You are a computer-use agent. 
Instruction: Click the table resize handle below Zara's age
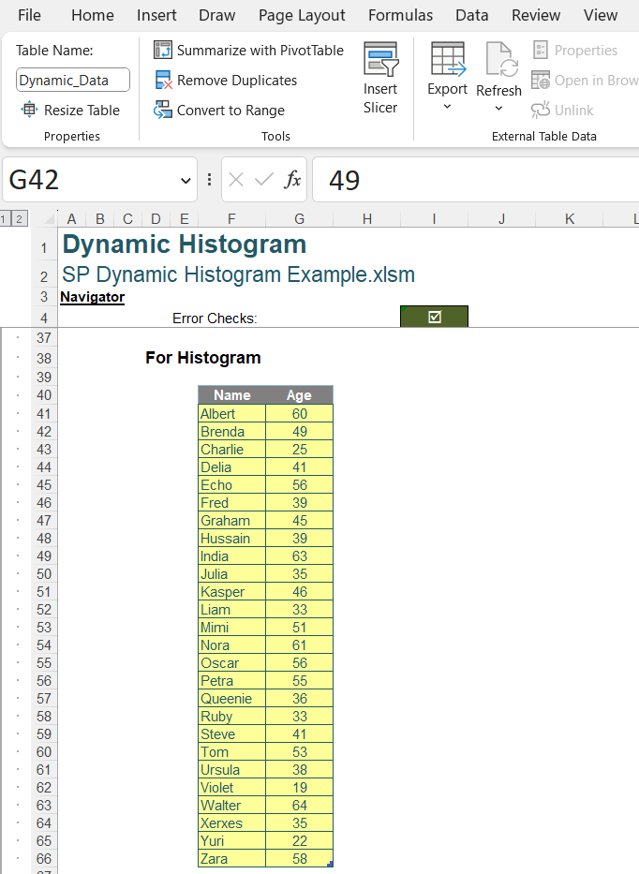[x=330, y=865]
